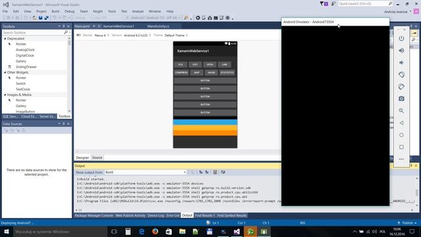Tap the emulator Home circle button
This screenshot has height=237, width=421.
pyautogui.click(x=401, y=135)
